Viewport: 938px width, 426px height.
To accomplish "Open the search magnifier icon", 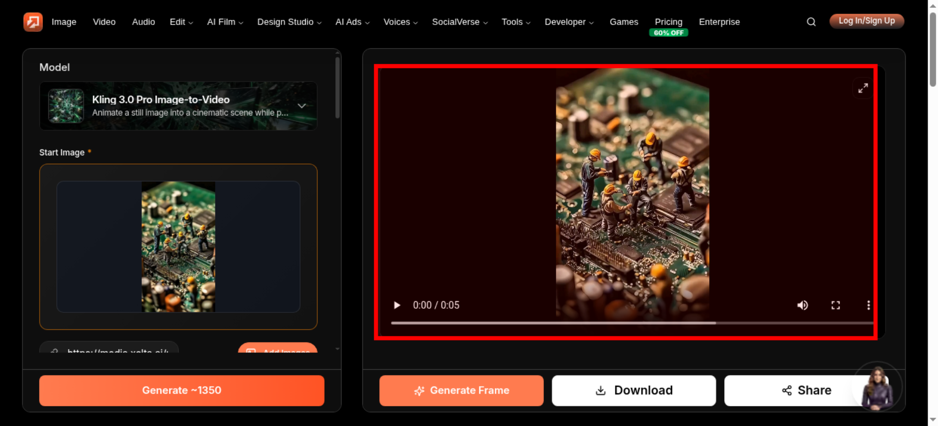I will pyautogui.click(x=811, y=22).
